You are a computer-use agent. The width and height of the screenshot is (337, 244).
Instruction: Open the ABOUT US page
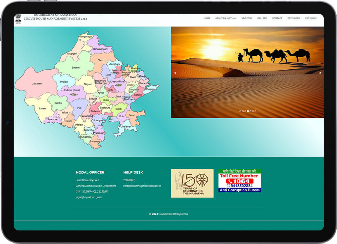pyautogui.click(x=247, y=19)
